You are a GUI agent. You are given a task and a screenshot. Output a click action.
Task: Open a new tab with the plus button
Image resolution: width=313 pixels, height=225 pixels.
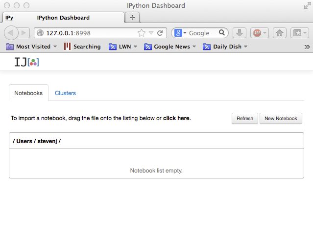[x=132, y=18]
